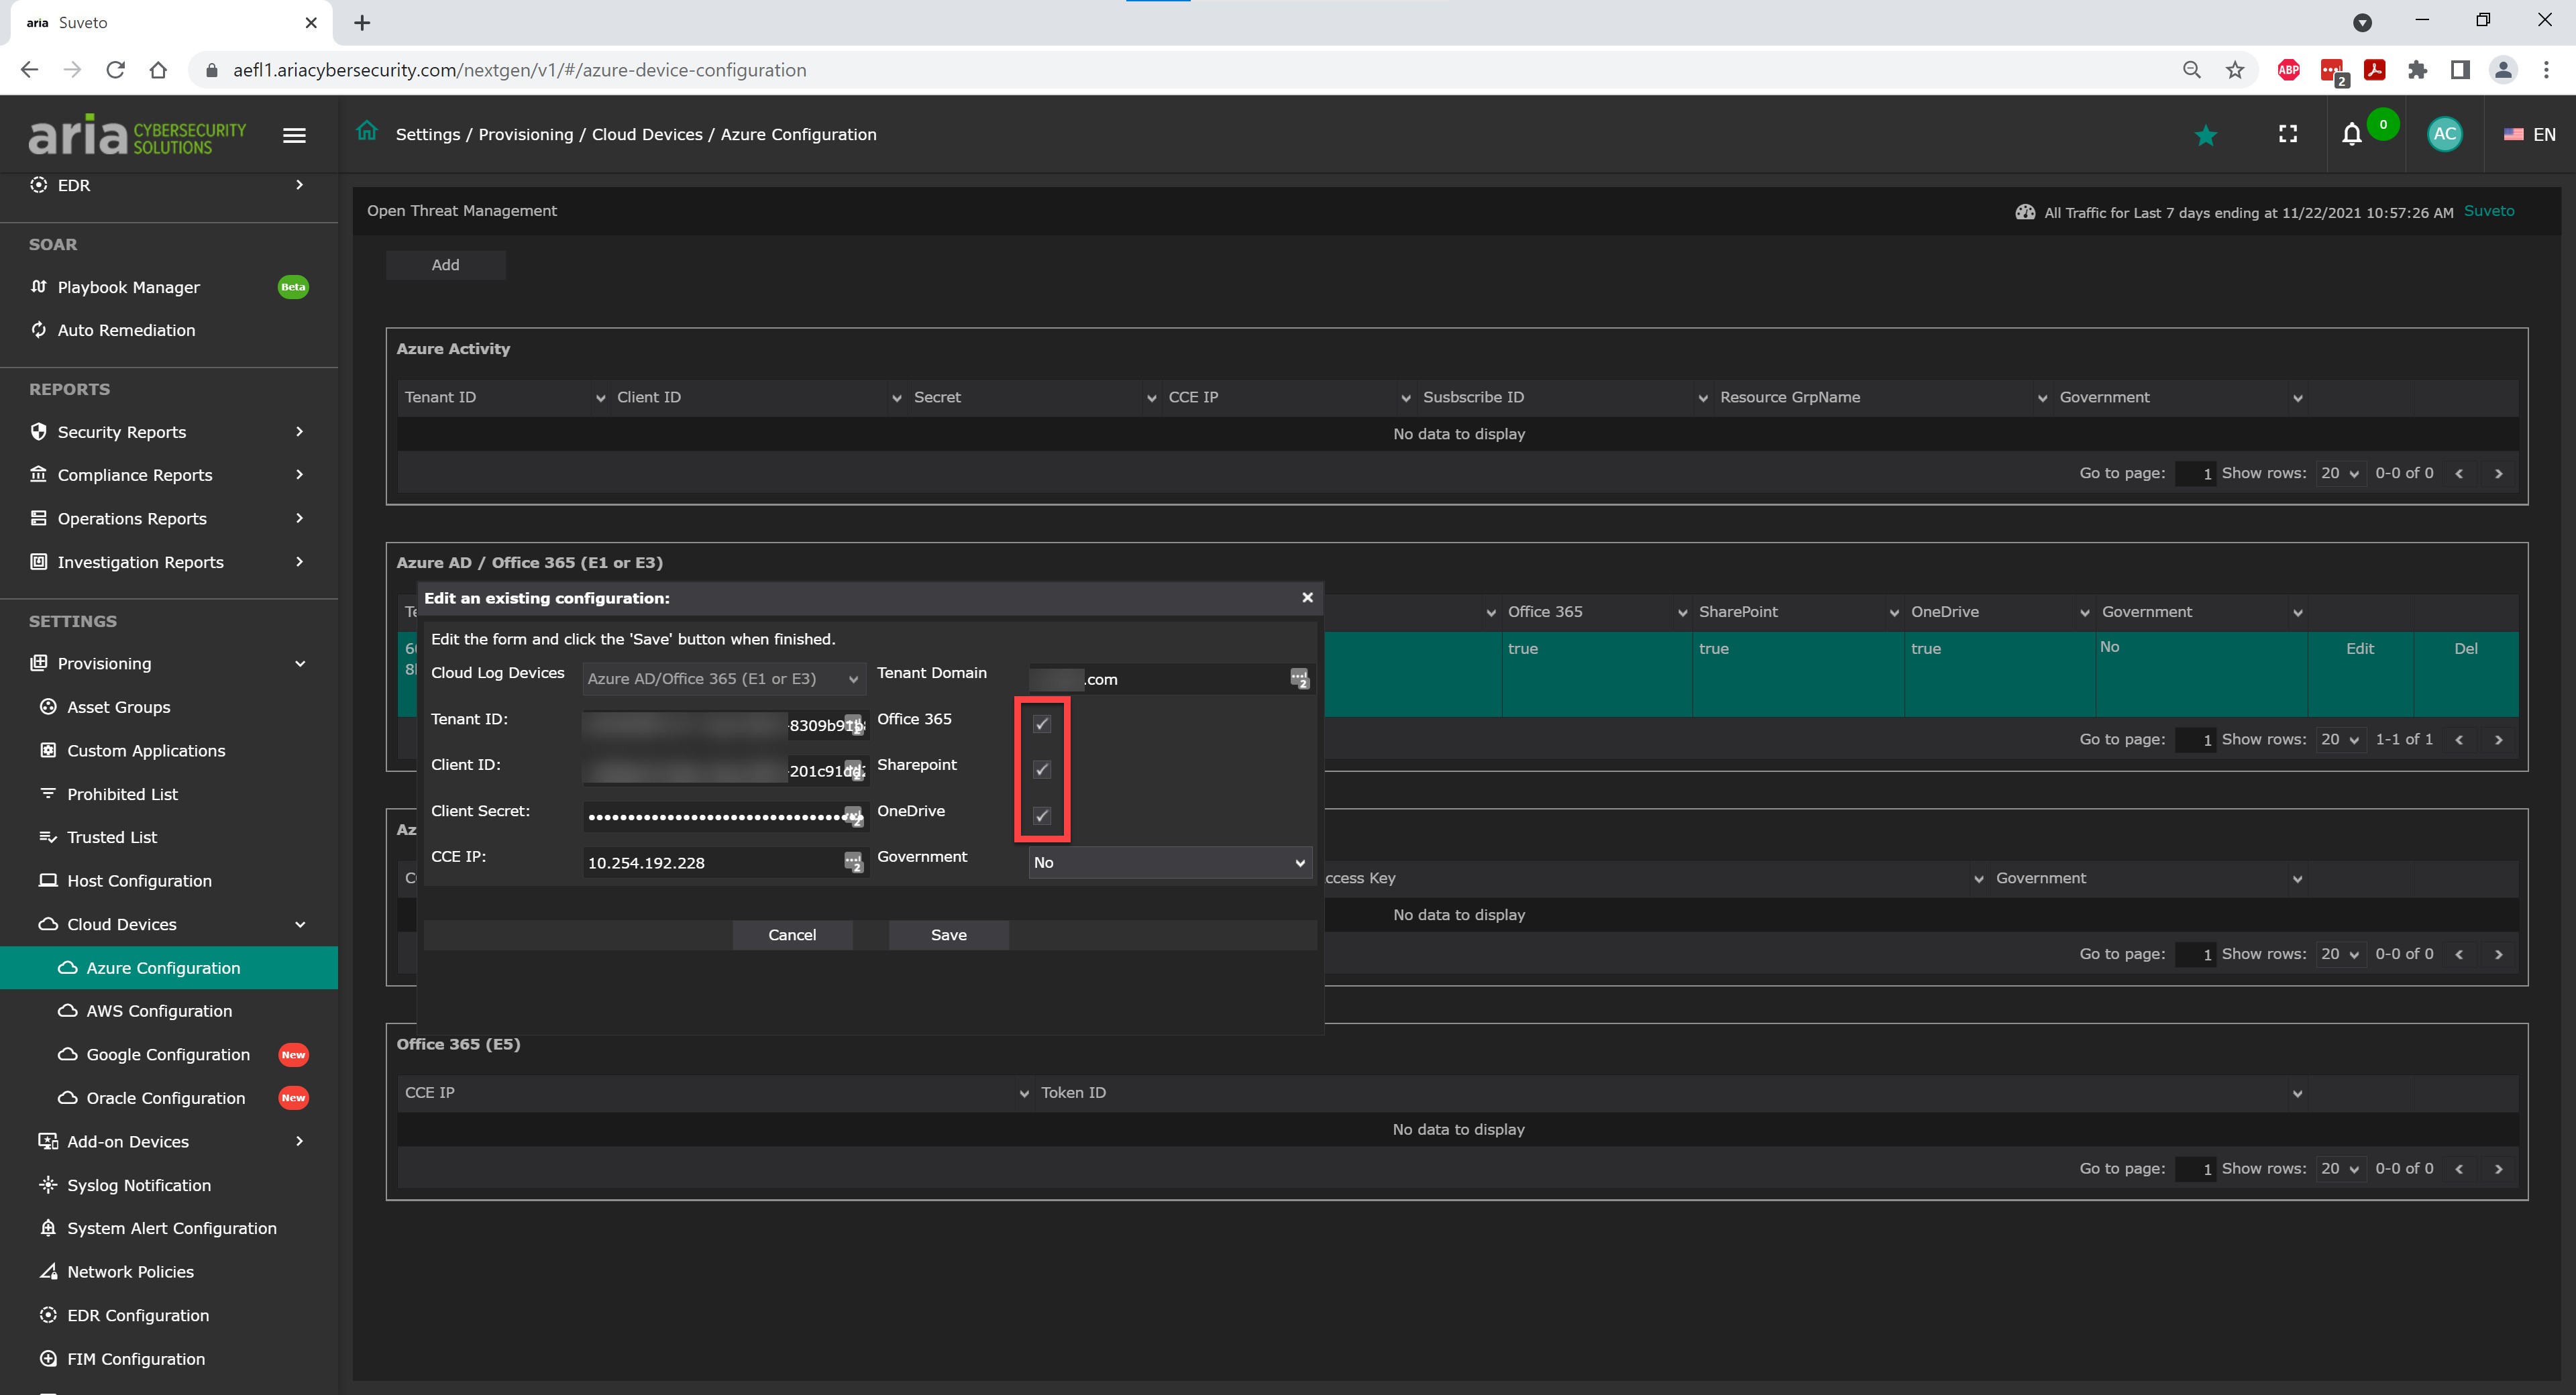Select the Playbook Manager menu item

point(129,287)
